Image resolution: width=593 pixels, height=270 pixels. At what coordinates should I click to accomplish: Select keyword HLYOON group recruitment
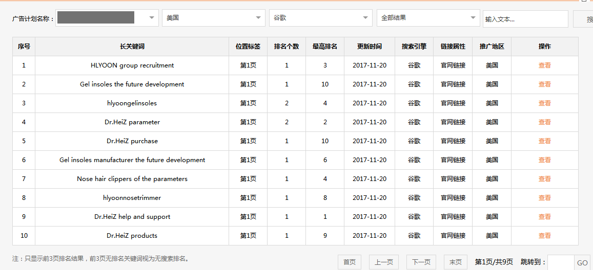tap(132, 65)
